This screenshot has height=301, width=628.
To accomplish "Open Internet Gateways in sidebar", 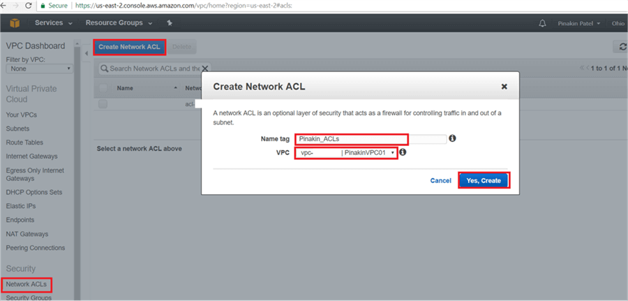I will (x=31, y=156).
